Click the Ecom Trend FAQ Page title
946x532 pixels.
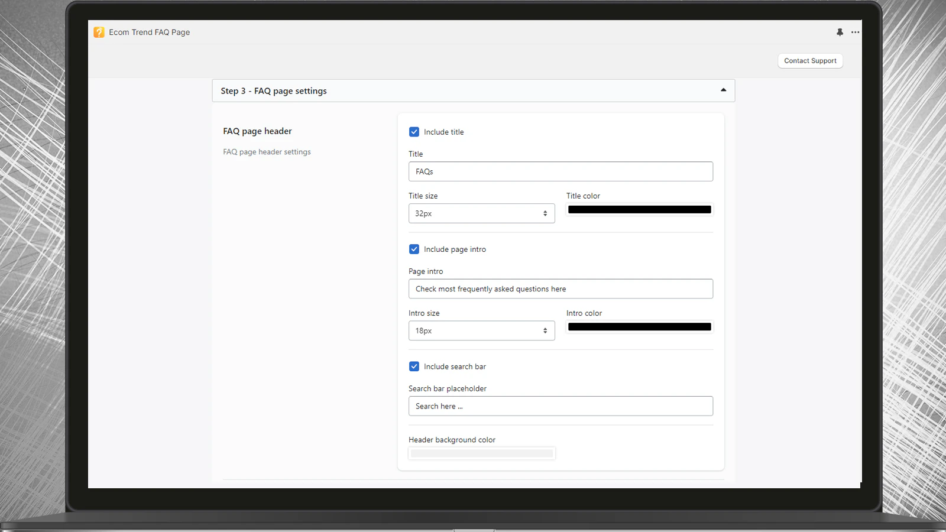149,32
